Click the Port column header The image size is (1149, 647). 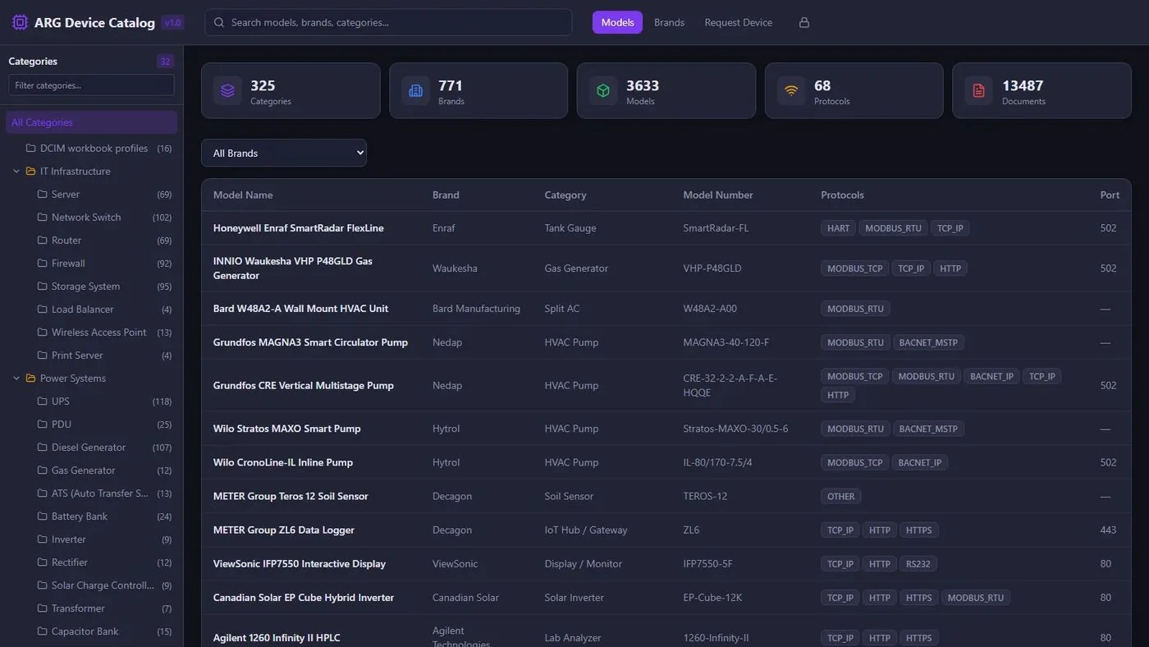[x=1110, y=195]
